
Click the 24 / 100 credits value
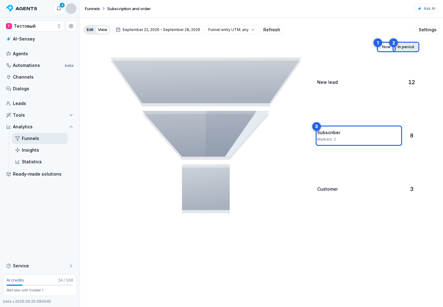pyautogui.click(x=66, y=280)
